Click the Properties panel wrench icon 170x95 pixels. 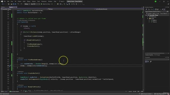151,61
